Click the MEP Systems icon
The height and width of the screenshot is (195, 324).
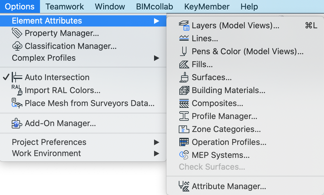[x=184, y=155]
